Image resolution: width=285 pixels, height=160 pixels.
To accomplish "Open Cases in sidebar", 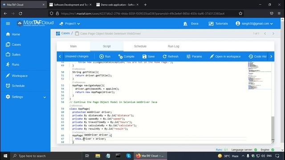I will point(13,44).
